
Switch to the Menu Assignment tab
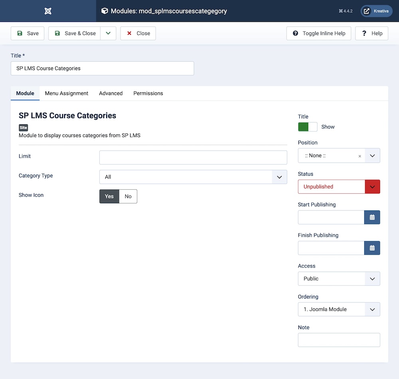click(x=67, y=93)
